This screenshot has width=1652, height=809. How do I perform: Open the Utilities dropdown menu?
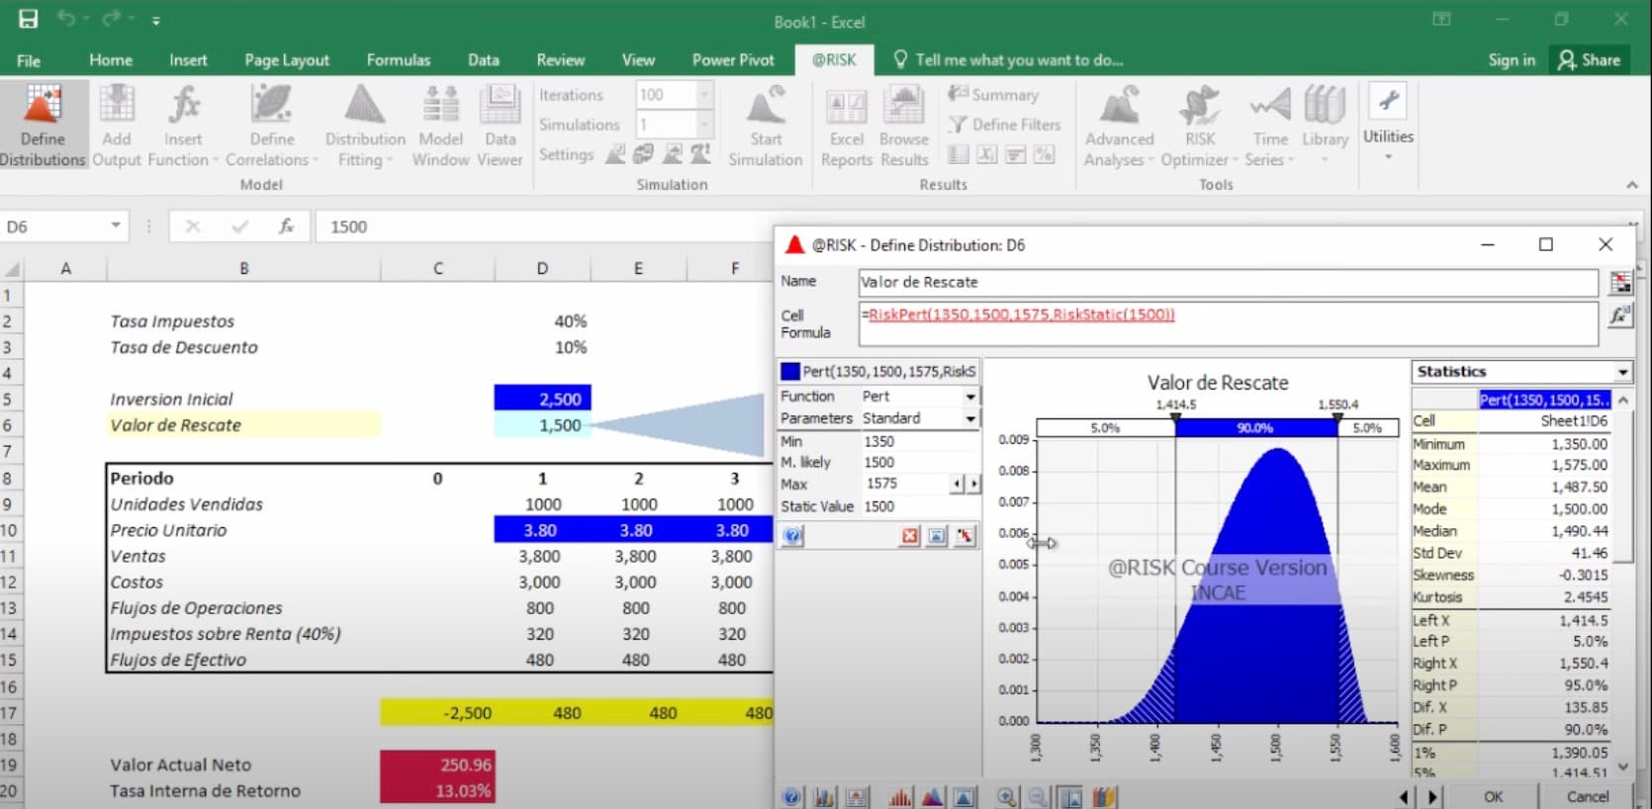1388,126
